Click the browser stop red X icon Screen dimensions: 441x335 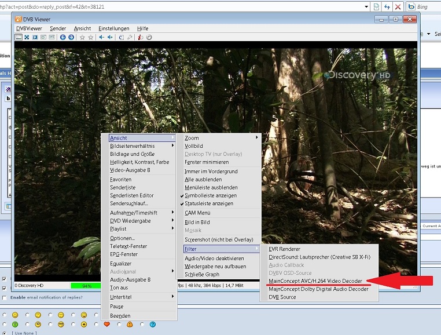[398, 7]
